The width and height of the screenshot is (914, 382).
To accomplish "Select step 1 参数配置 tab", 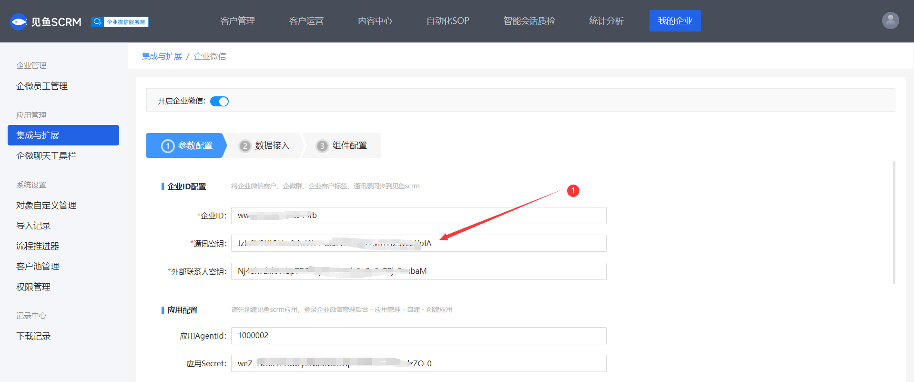I will [x=186, y=145].
